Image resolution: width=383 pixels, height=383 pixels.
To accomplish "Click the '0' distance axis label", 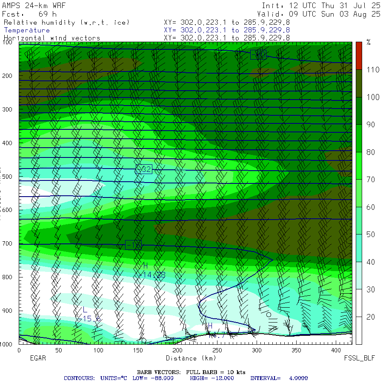I will (19, 350).
